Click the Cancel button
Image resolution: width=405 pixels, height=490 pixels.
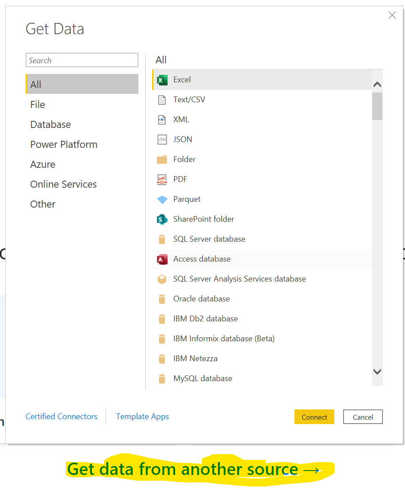click(x=363, y=417)
